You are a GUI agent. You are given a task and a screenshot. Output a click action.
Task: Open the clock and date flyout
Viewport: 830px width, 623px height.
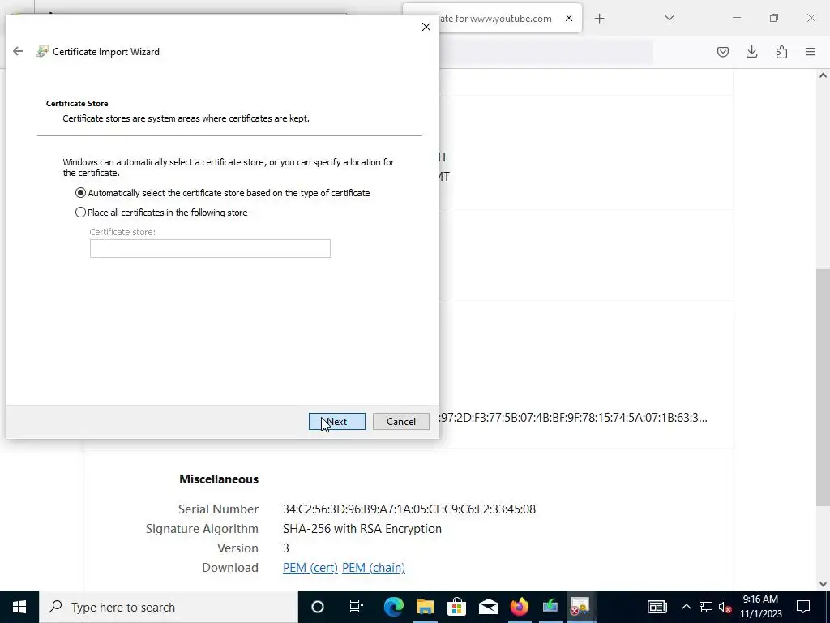pos(760,607)
